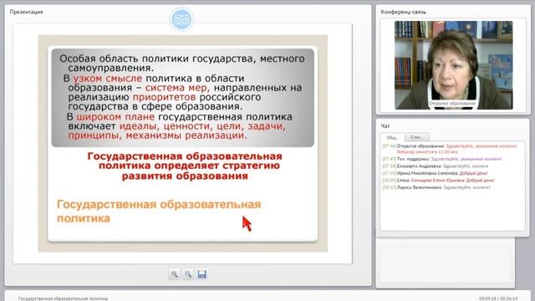Select the 'Канищева Елена Юрьевна' chat message
Screen dimensions: 535x301
438,181
